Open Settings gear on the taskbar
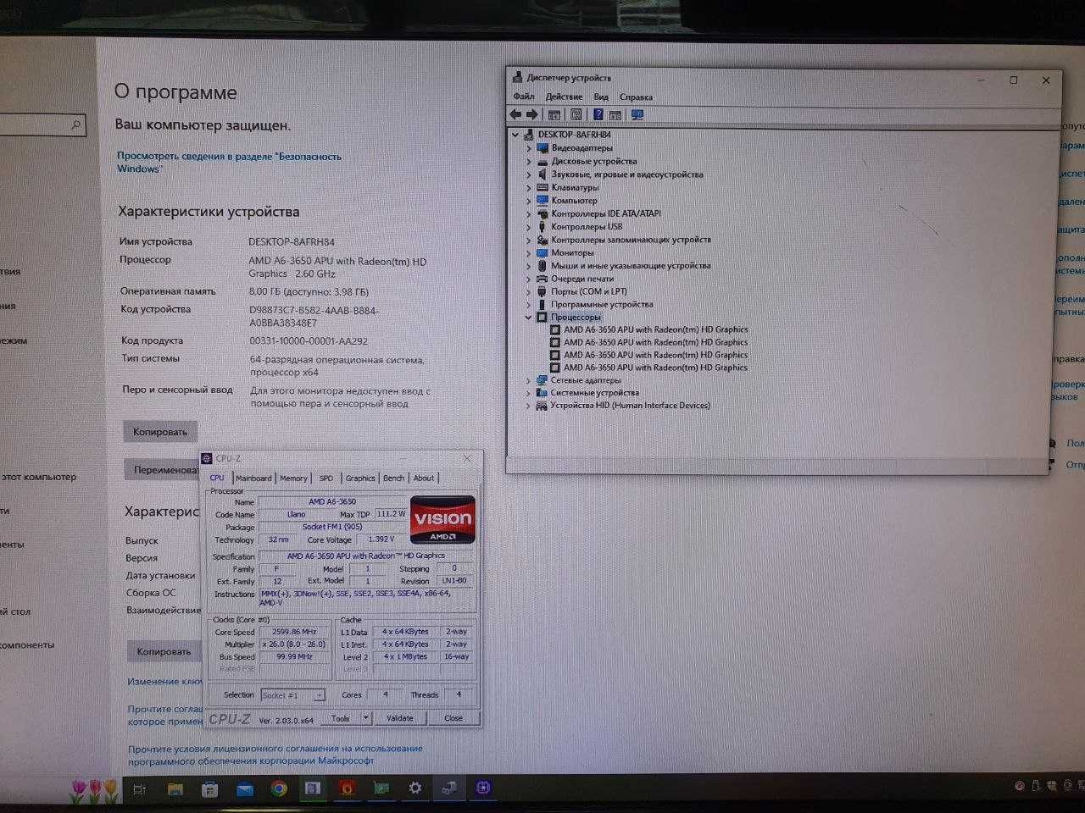 pos(415,788)
